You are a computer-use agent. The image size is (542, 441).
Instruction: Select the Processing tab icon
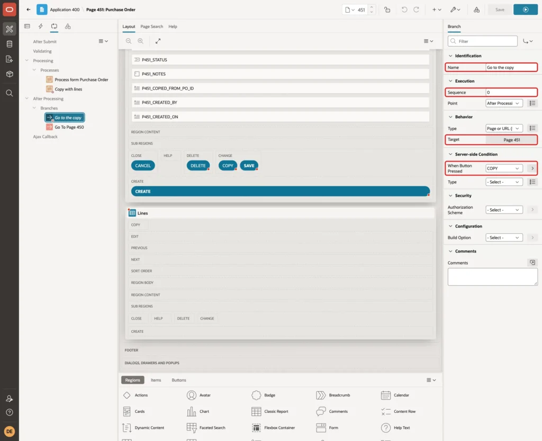(x=54, y=27)
